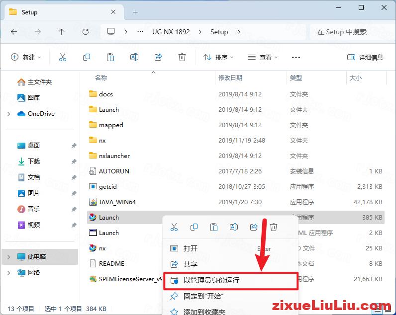Viewport: 396px width, 315px height.
Task: Click the Paste icon in the context menu
Action: pos(213,227)
